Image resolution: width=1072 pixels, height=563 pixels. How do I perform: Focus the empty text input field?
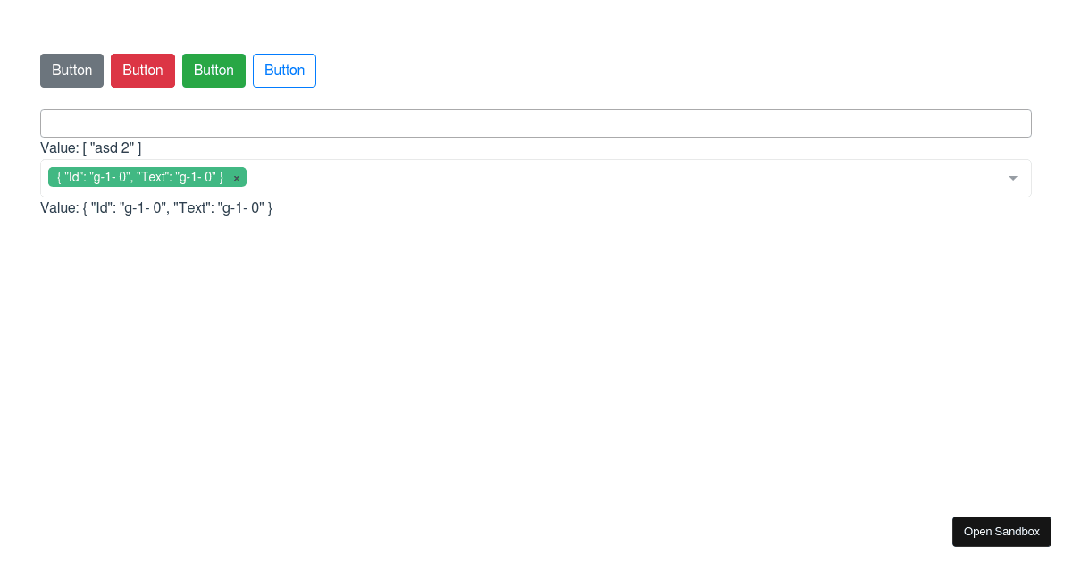click(x=536, y=123)
